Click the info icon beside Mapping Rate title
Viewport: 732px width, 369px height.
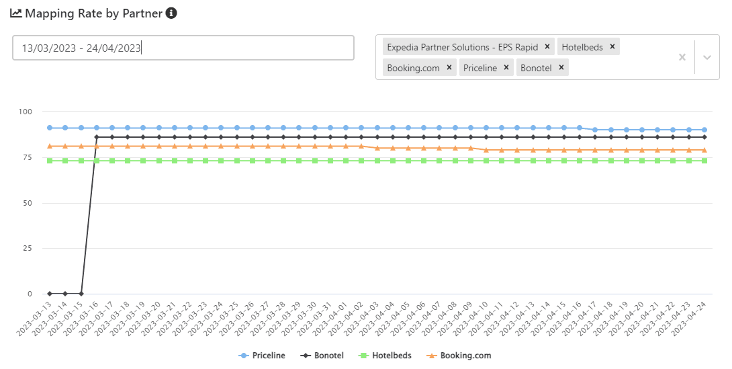pyautogui.click(x=171, y=13)
